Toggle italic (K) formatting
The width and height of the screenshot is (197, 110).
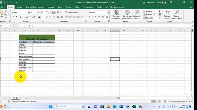17,17
